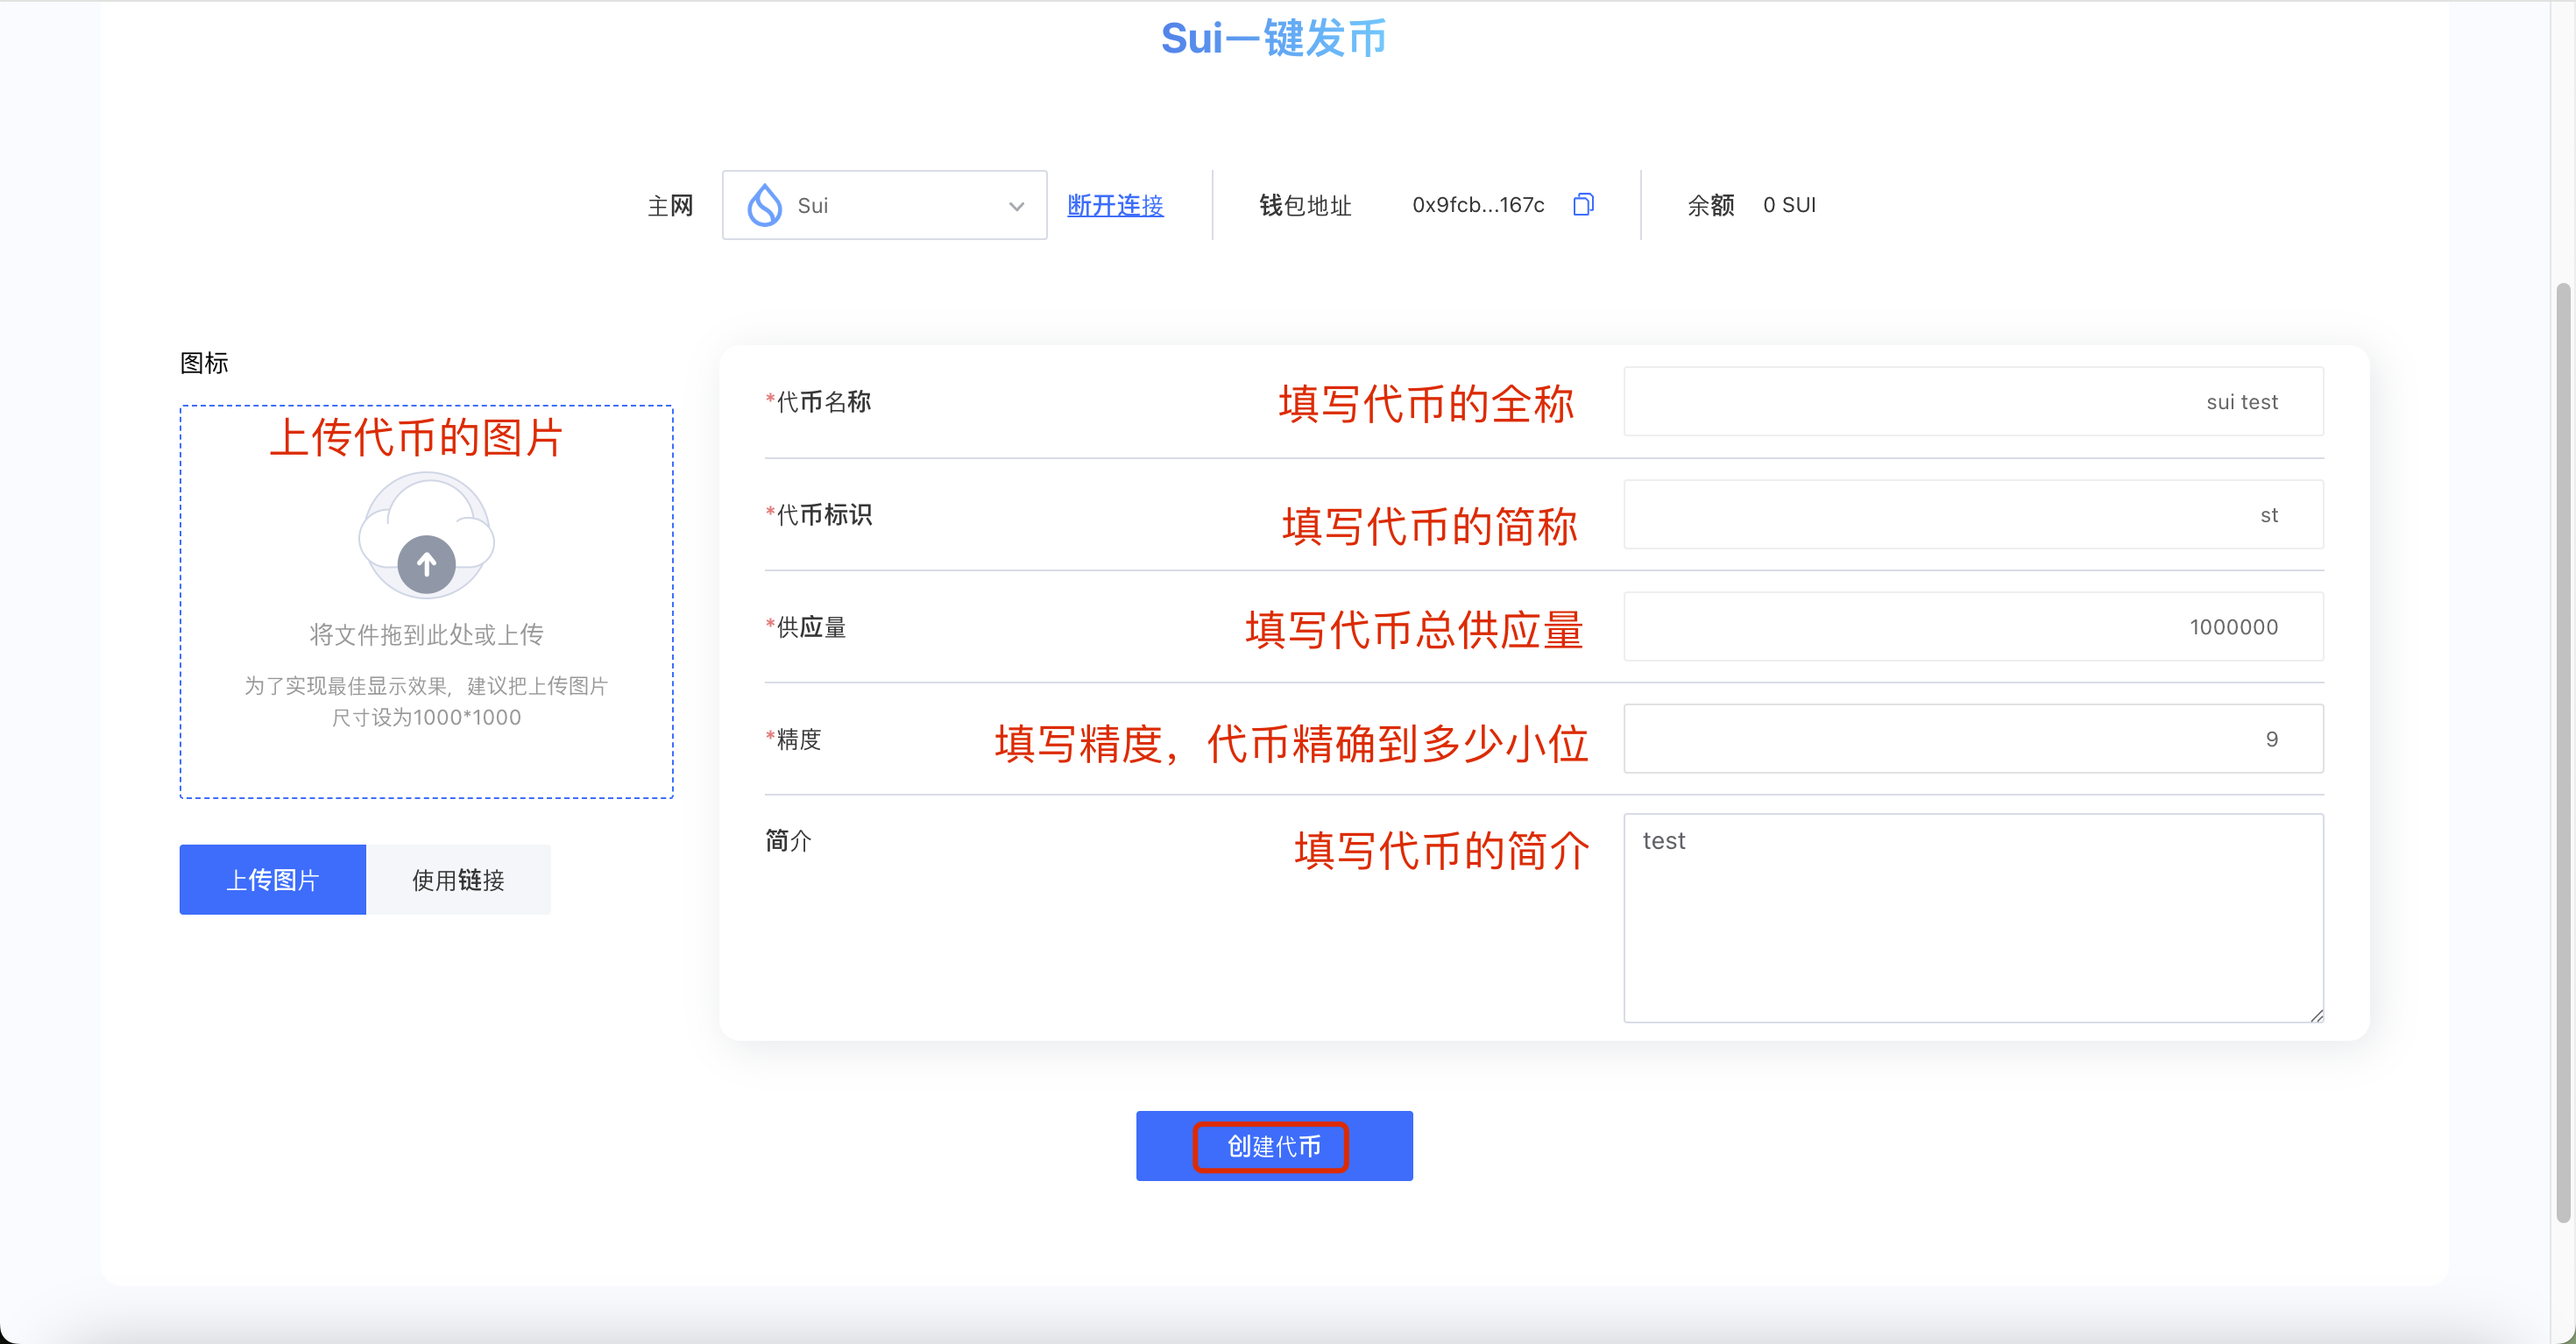Focus the 精度 field showing 9

(1973, 738)
